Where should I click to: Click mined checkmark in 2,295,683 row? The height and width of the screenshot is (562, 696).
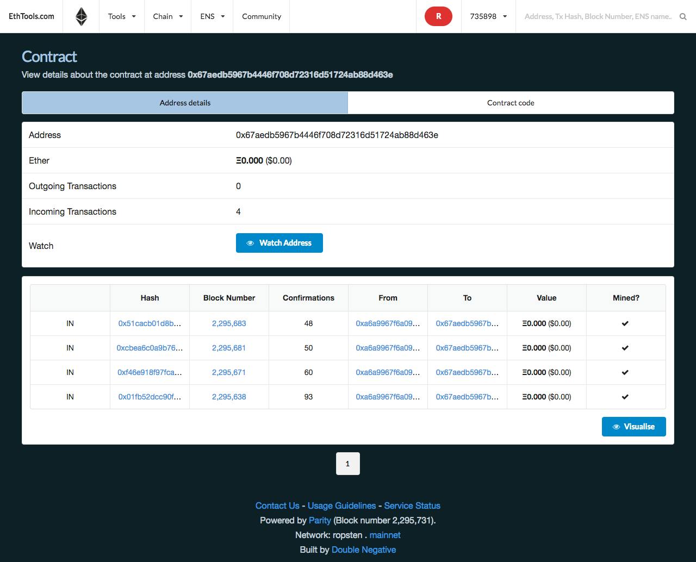click(x=625, y=323)
